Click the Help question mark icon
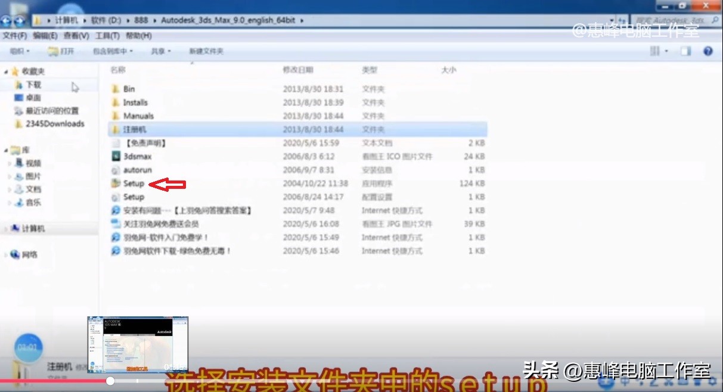The image size is (723, 392). [x=708, y=51]
